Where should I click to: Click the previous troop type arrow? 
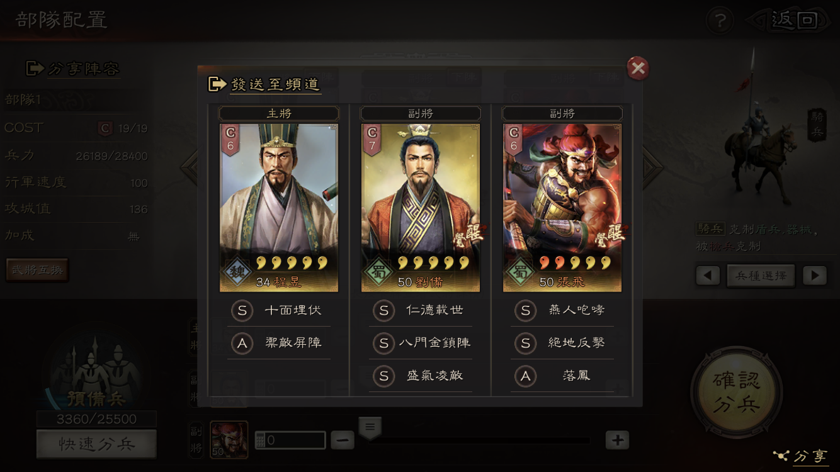point(708,276)
